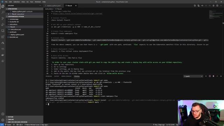Image resolution: width=224 pixels, height=126 pixels.
Task: Click in the terminal input prompt
Action: 49,104
